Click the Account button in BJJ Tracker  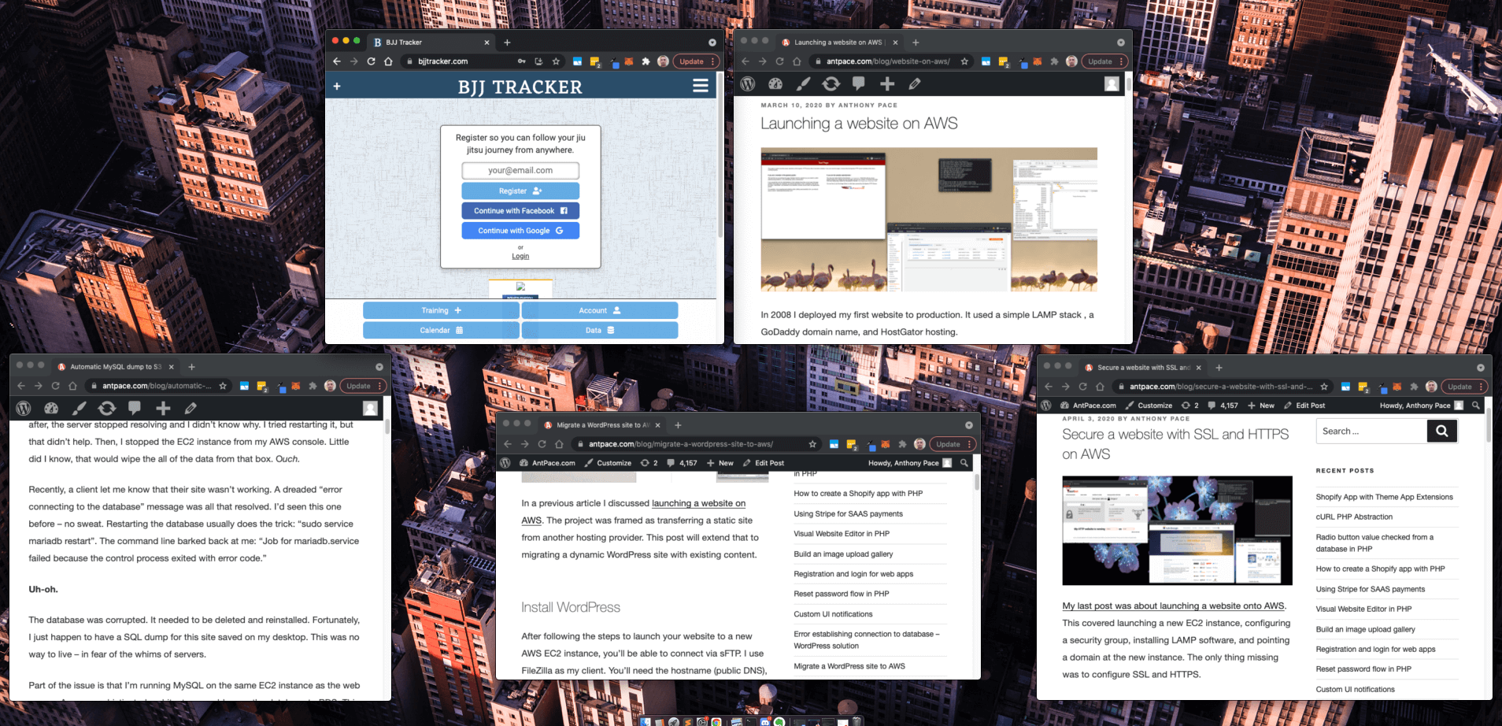600,310
